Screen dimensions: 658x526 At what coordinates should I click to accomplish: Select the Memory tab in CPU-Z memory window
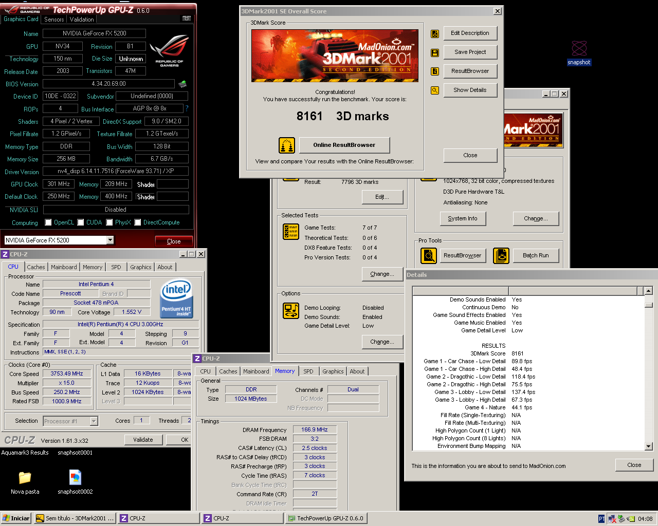point(285,371)
